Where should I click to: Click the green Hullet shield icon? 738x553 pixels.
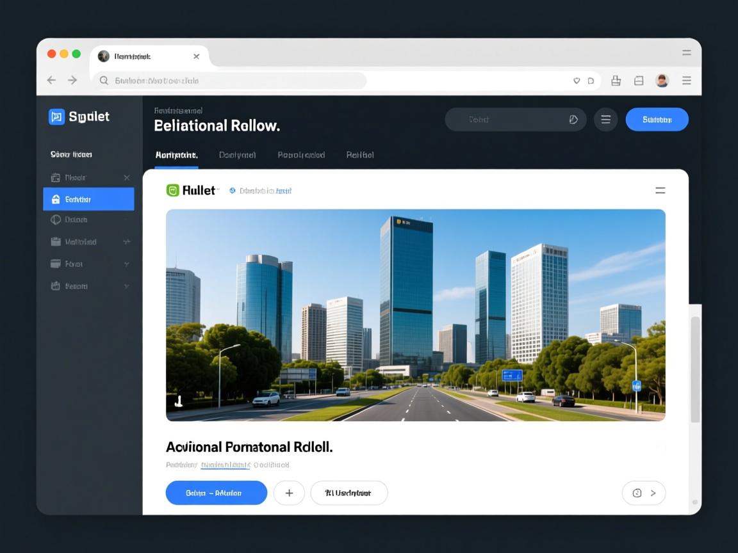172,190
